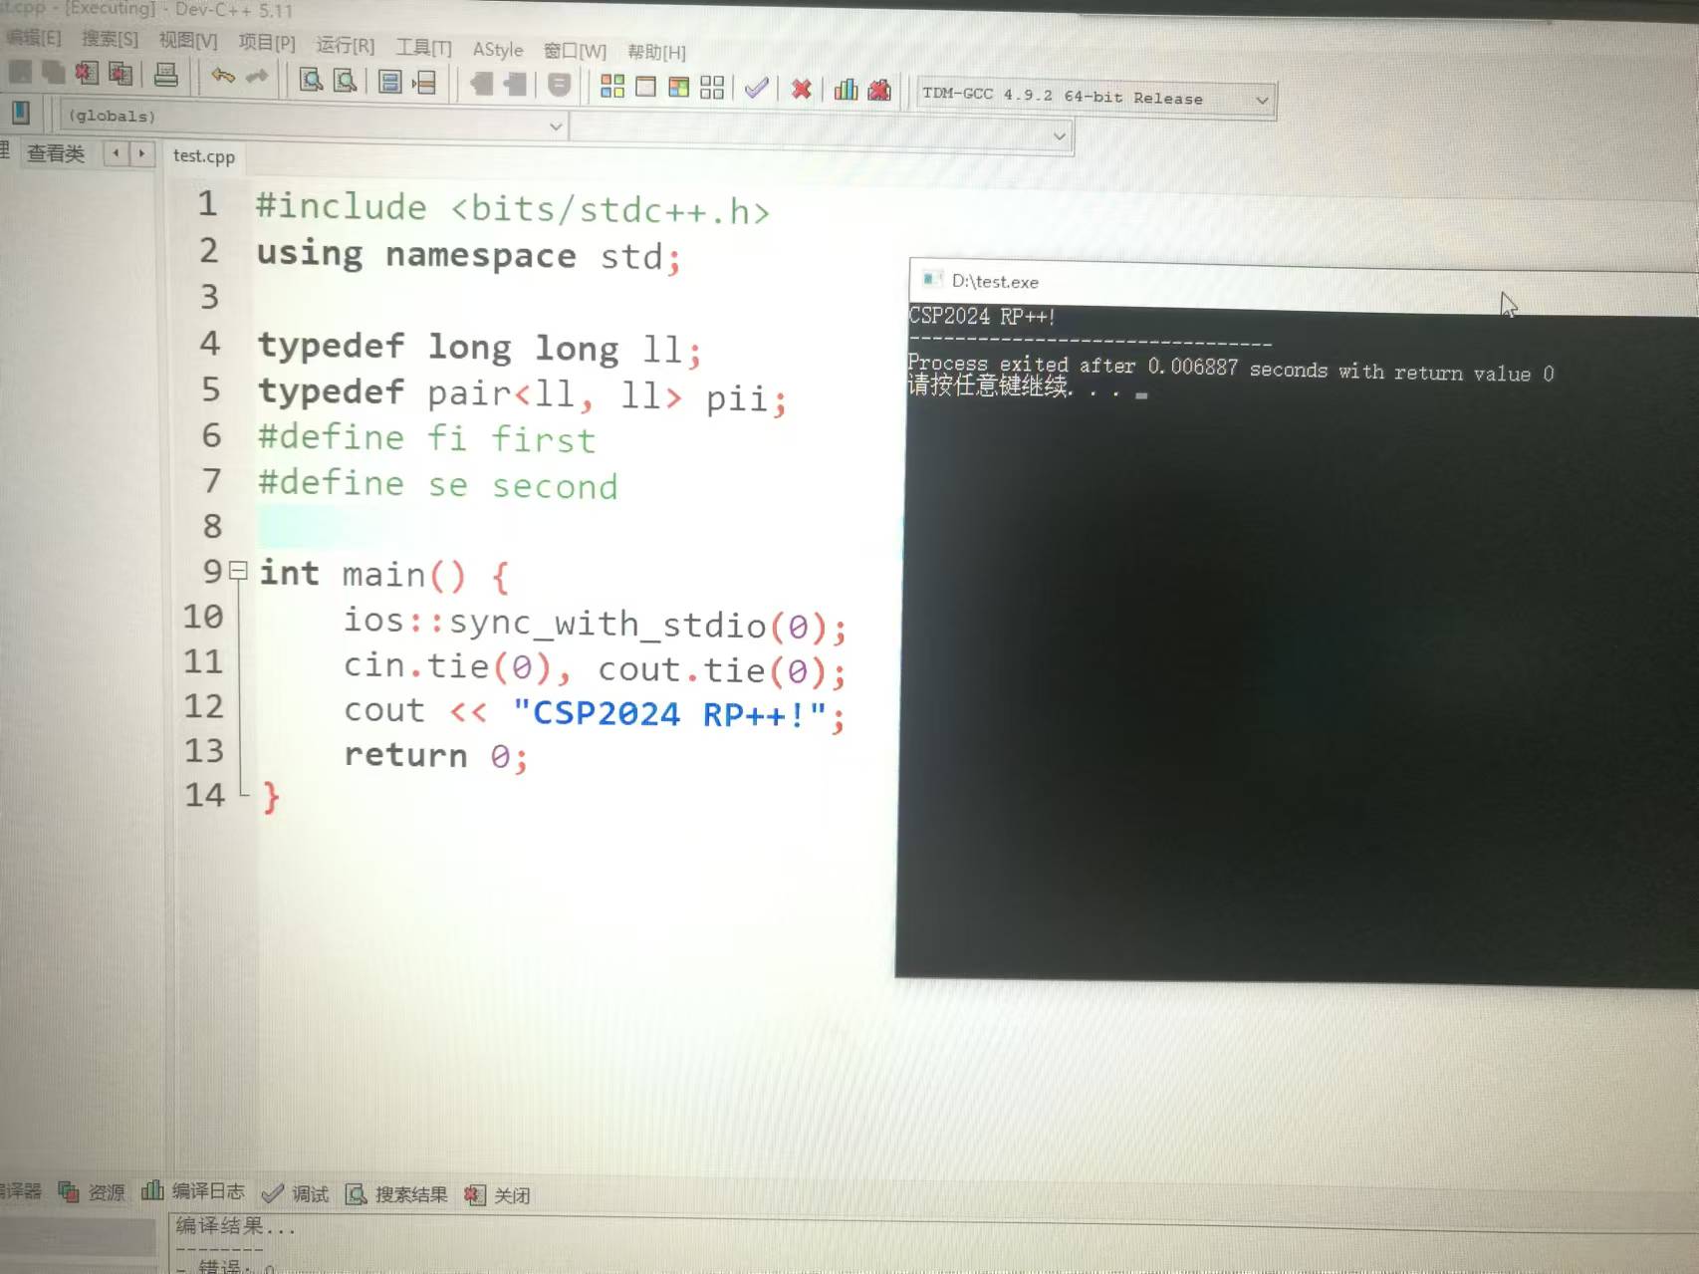Open the TDM-GCC compiler selection dropdown

click(x=1261, y=101)
